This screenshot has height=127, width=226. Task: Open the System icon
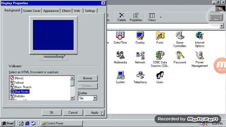click(x=120, y=77)
